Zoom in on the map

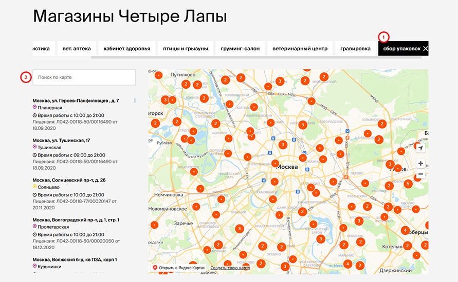[420, 164]
